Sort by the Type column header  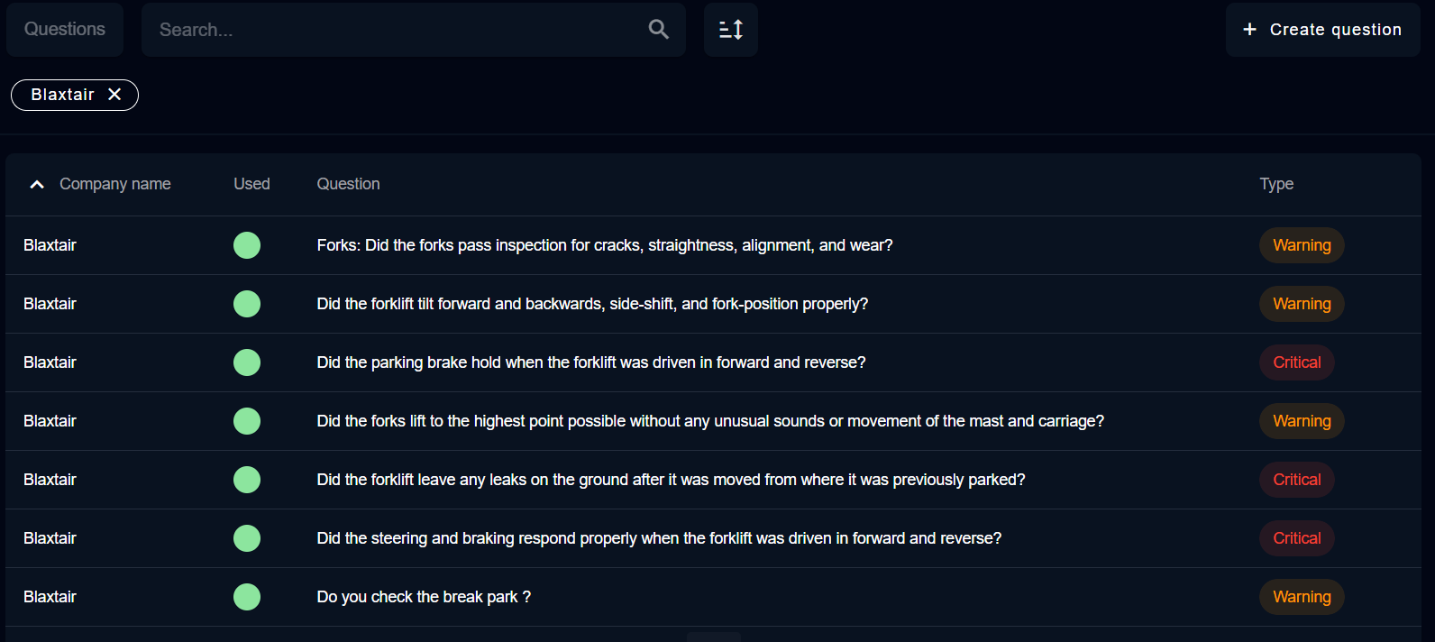pyautogui.click(x=1275, y=184)
